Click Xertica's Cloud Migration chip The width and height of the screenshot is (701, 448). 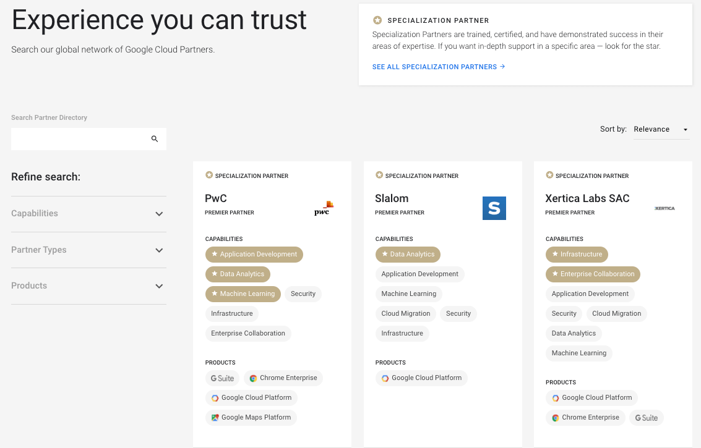(616, 313)
